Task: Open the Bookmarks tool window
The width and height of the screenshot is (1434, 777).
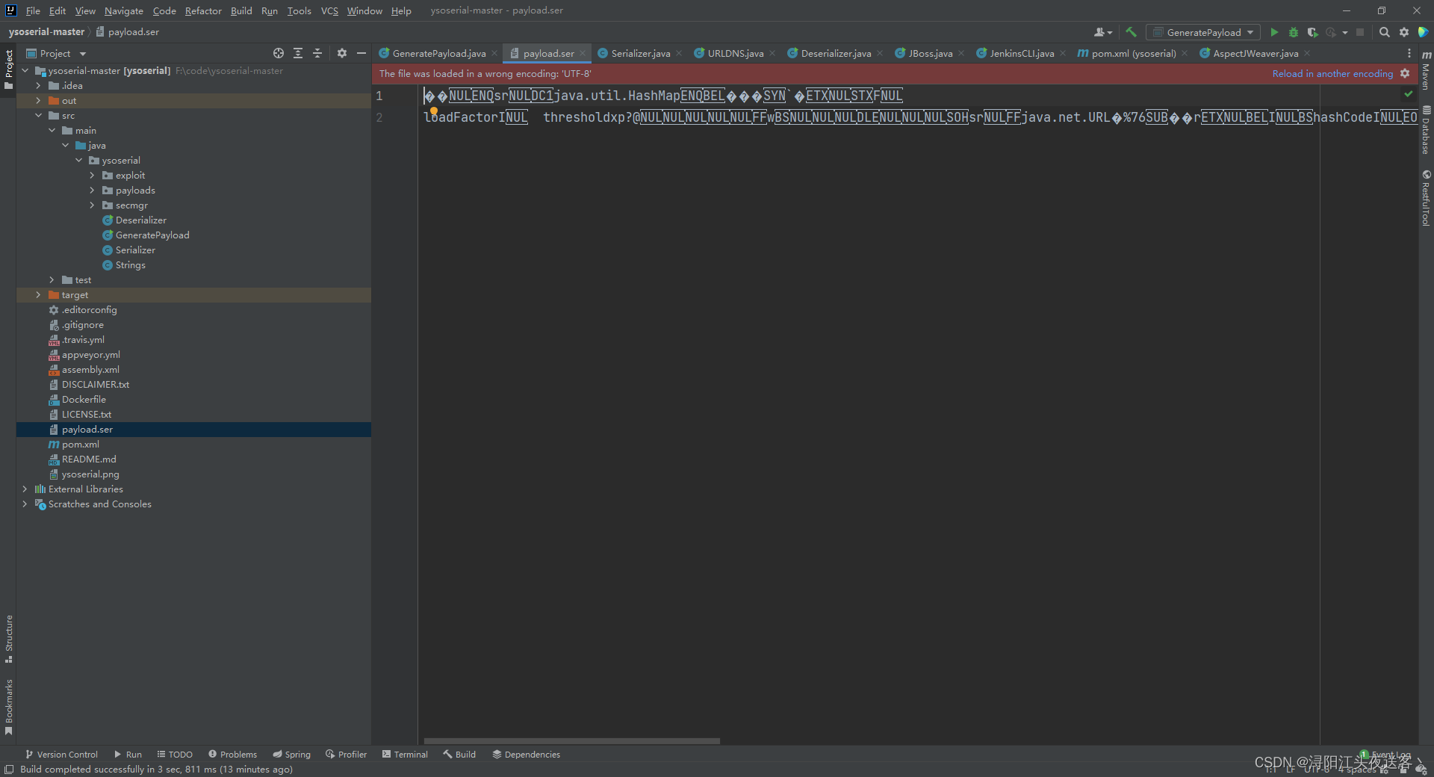Action: tap(9, 707)
